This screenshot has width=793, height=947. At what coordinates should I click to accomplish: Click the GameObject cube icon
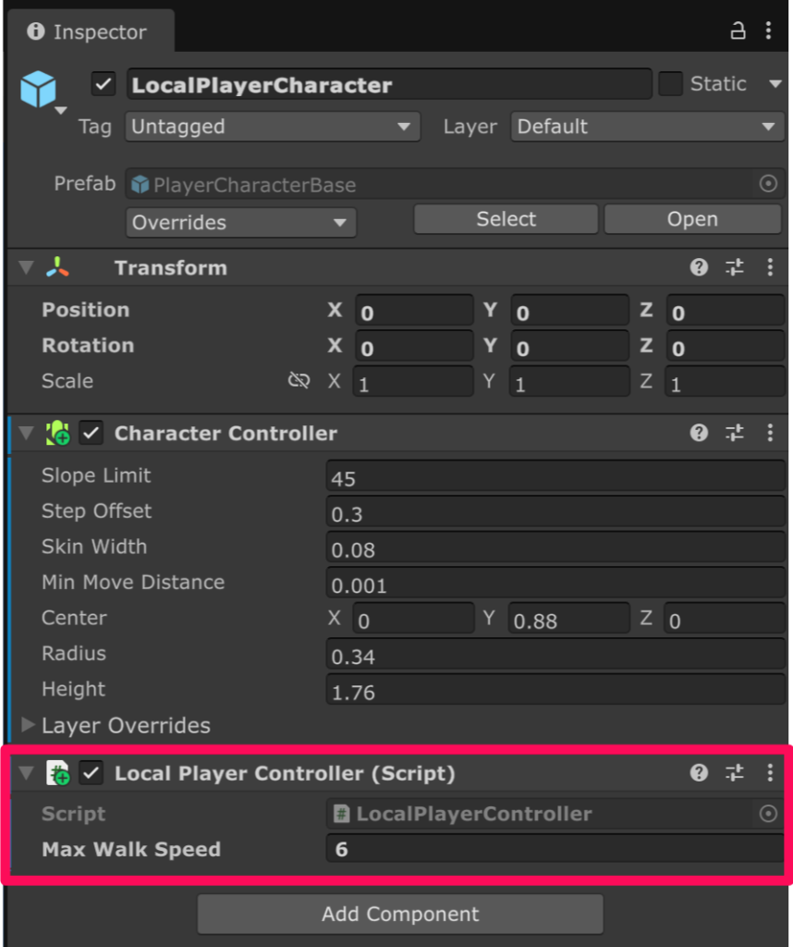coord(39,91)
